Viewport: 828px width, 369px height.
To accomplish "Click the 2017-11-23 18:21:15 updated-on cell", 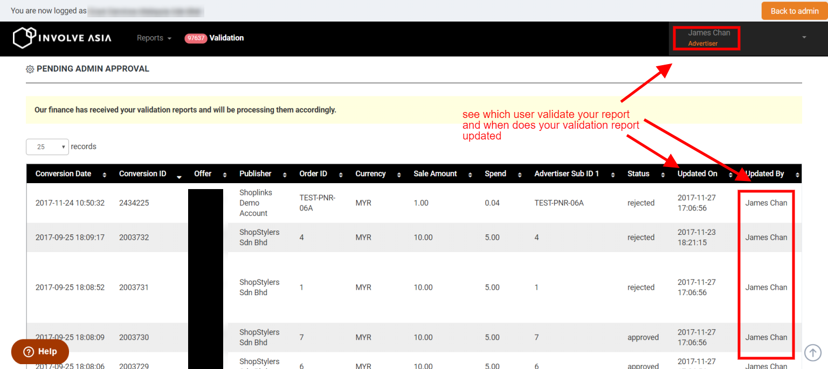I will [x=696, y=238].
